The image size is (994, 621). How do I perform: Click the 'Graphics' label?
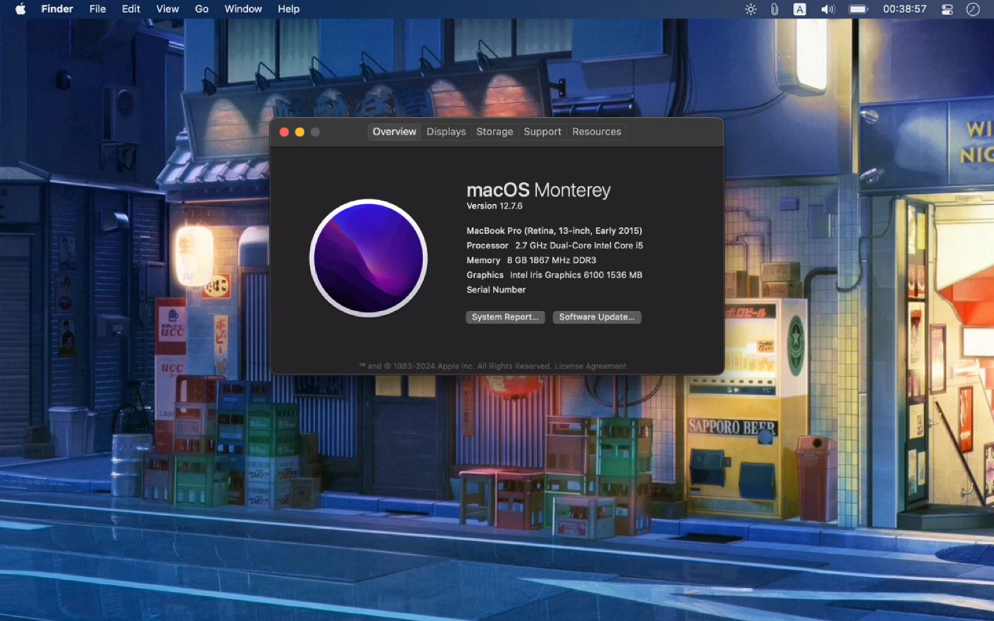pyautogui.click(x=485, y=275)
